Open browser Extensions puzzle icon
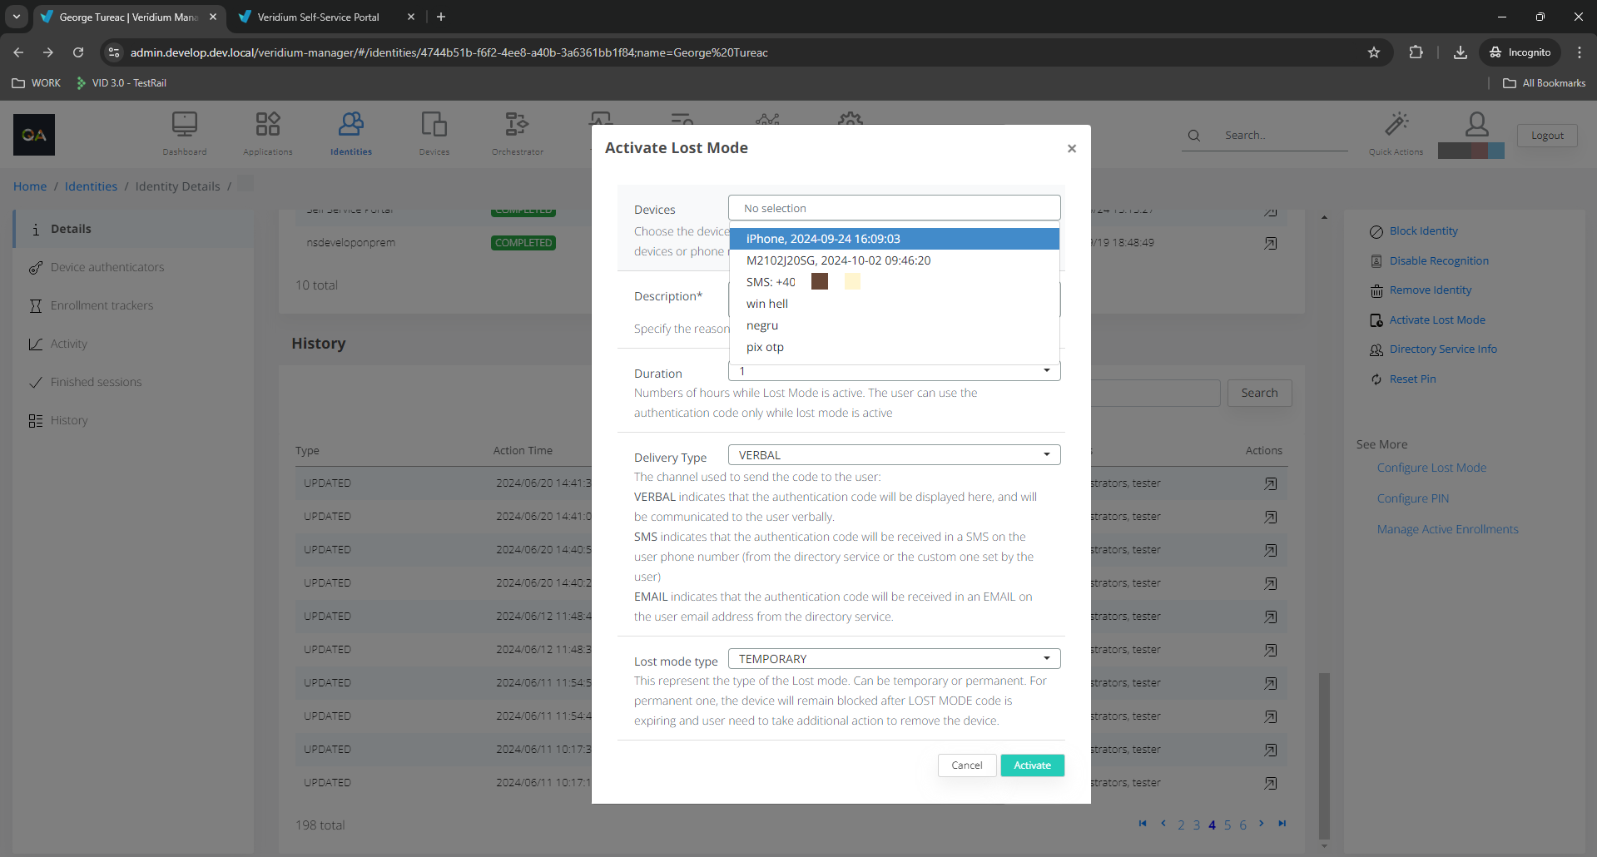The height and width of the screenshot is (857, 1597). pos(1416,52)
